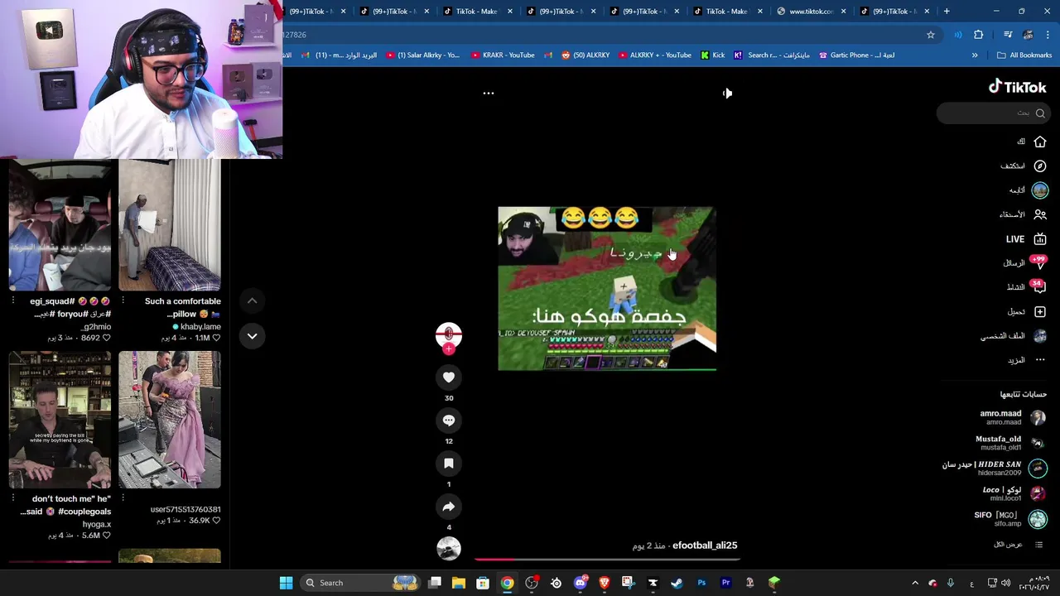Click the TikTok logo
The height and width of the screenshot is (596, 1060).
(x=1017, y=87)
